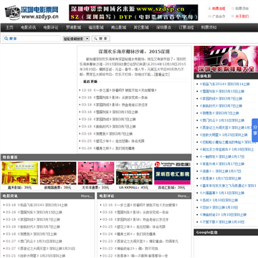Click More link in 电影评论 header
The height and width of the screenshot is (258, 258).
[x=183, y=196]
